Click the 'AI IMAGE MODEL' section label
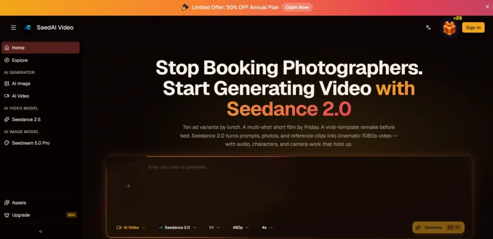 point(21,132)
